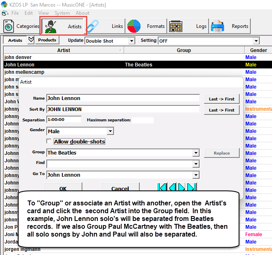Screen dimensions: 272x255
Task: Expand the Group dropdown with The Beatles
Action: pos(196,153)
